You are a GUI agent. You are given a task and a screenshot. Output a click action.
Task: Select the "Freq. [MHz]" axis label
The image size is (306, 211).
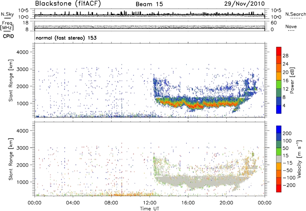click(7, 26)
